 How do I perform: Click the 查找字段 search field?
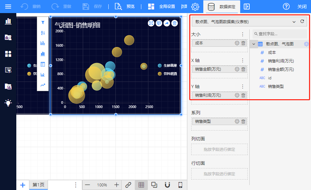point(281,34)
